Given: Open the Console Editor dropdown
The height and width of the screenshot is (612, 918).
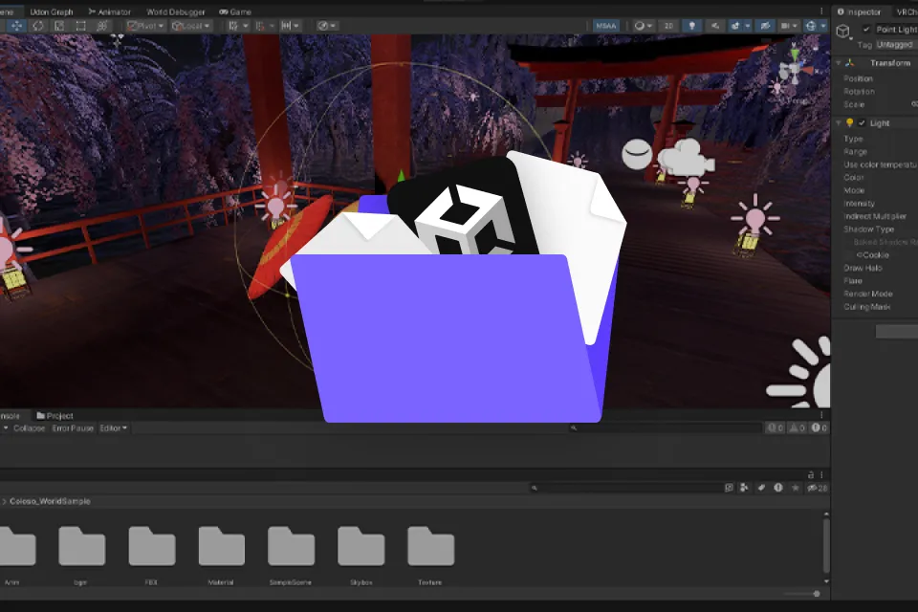Looking at the screenshot, I should [x=113, y=428].
